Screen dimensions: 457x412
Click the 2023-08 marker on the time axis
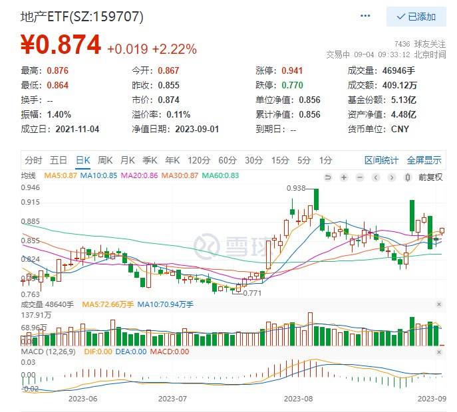[298, 399]
